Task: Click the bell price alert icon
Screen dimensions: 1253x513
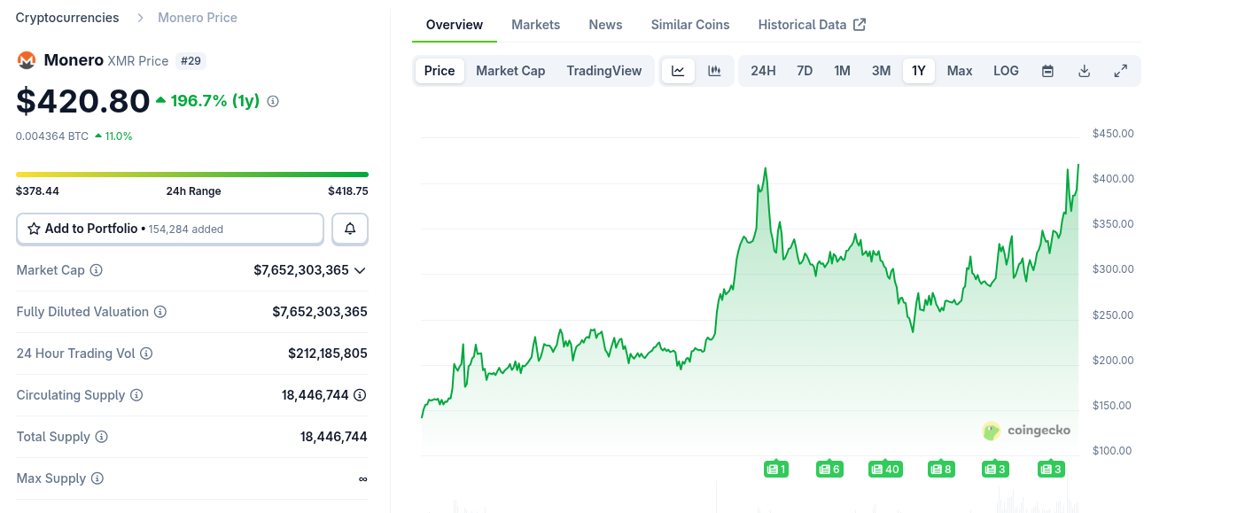Action: (x=350, y=229)
